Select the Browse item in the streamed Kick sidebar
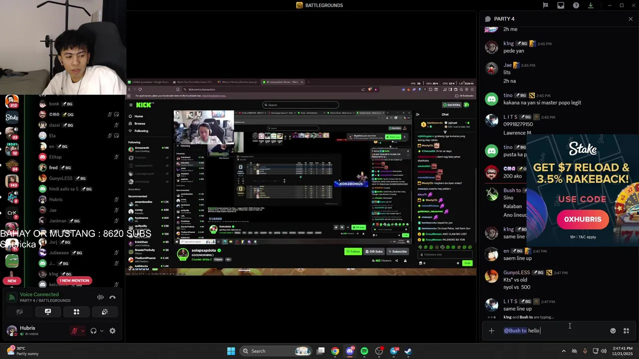This screenshot has width=639, height=359. [140, 124]
